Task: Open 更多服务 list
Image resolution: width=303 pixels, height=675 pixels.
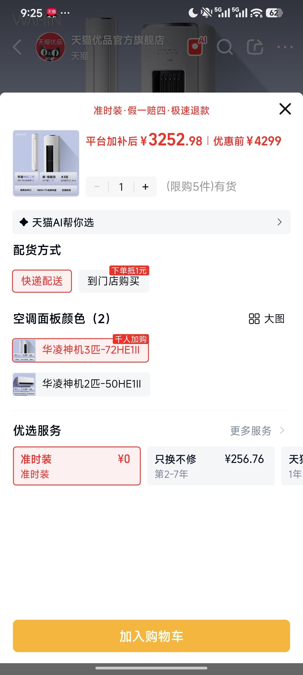Action: pyautogui.click(x=257, y=431)
